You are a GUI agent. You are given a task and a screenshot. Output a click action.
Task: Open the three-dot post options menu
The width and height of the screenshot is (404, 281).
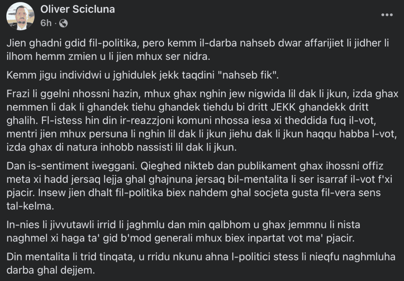click(387, 15)
